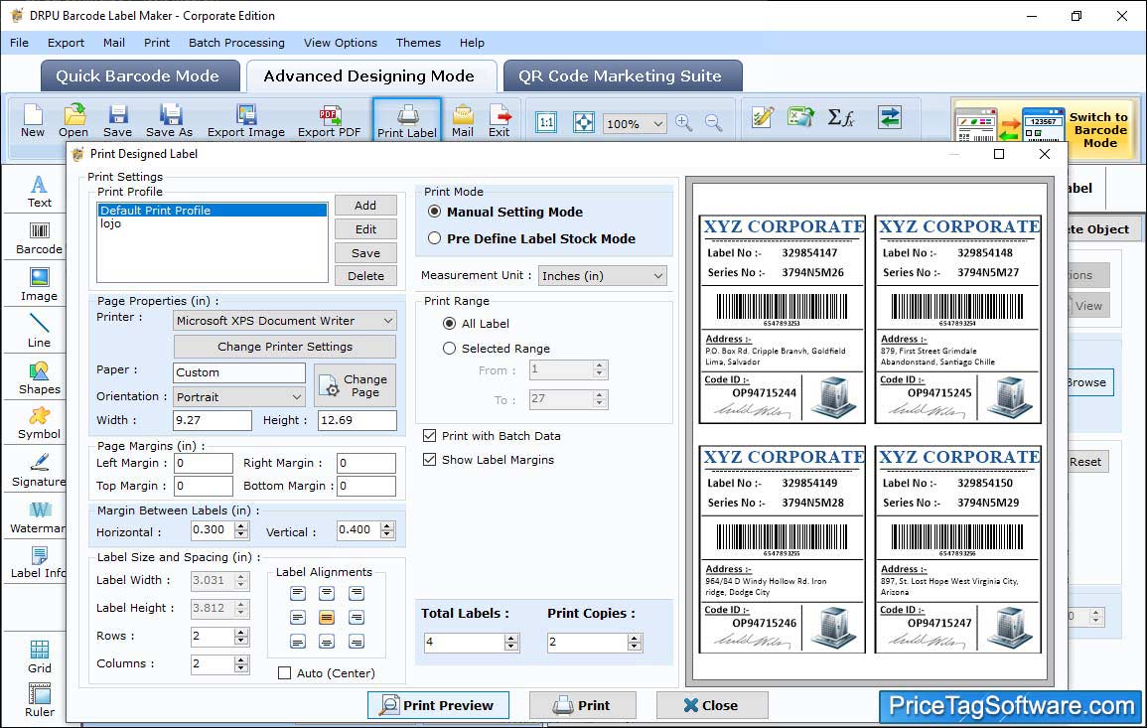Select the Text tool in sidebar
1147x728 pixels.
(39, 192)
